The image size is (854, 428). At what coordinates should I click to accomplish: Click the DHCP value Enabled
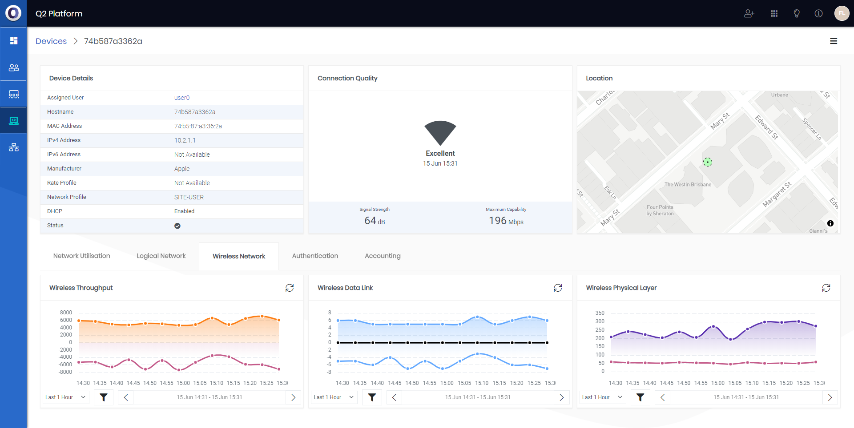tap(184, 211)
